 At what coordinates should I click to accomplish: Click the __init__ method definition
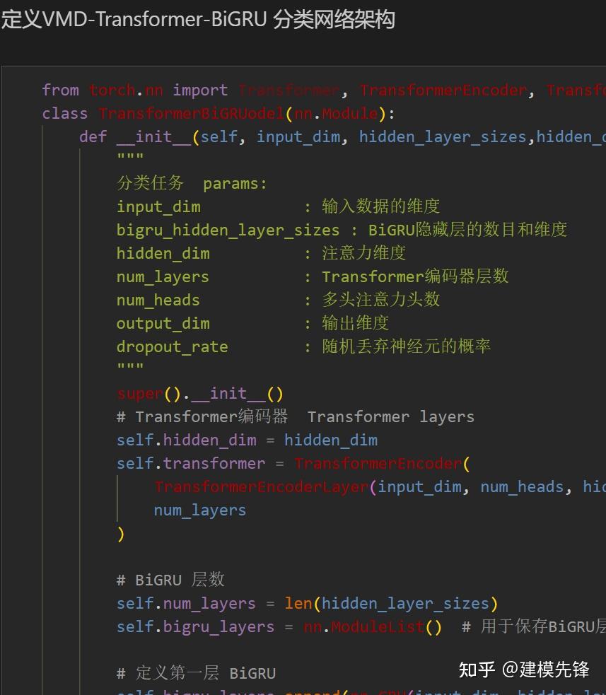[155, 136]
